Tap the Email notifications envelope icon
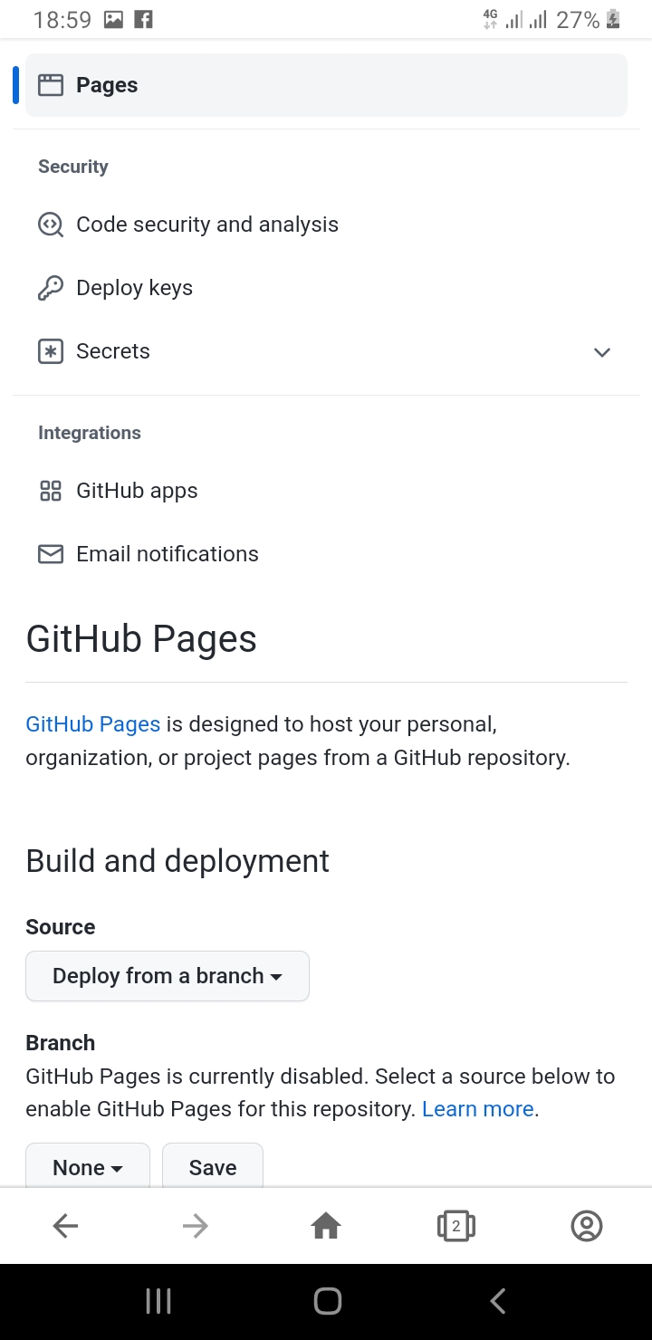Image resolution: width=652 pixels, height=1340 pixels. (x=51, y=554)
